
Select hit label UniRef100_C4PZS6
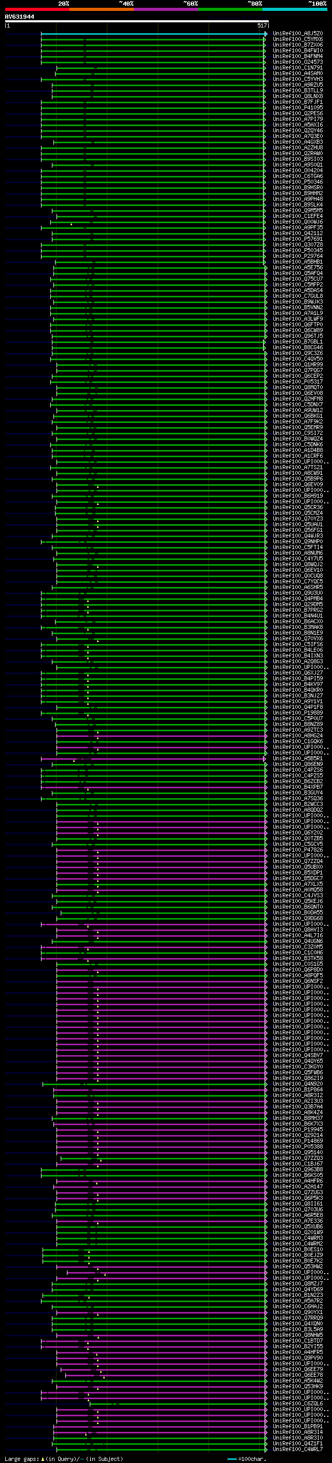coord(297,770)
